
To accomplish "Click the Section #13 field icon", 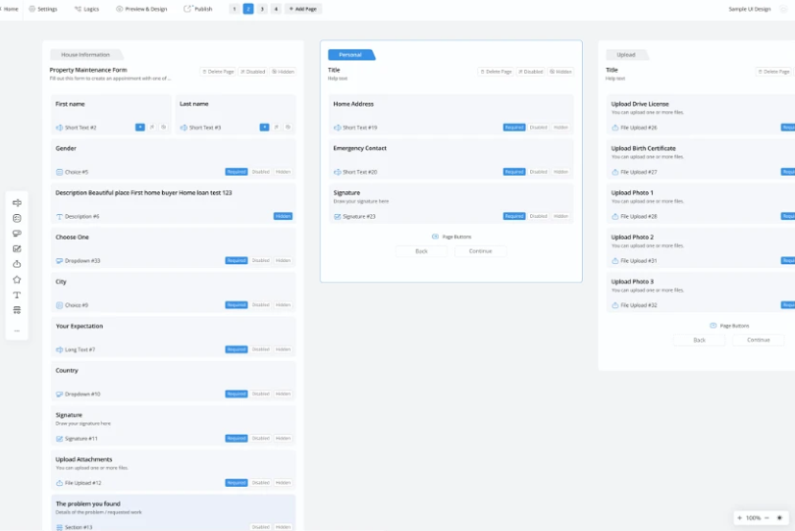I will click(x=59, y=527).
